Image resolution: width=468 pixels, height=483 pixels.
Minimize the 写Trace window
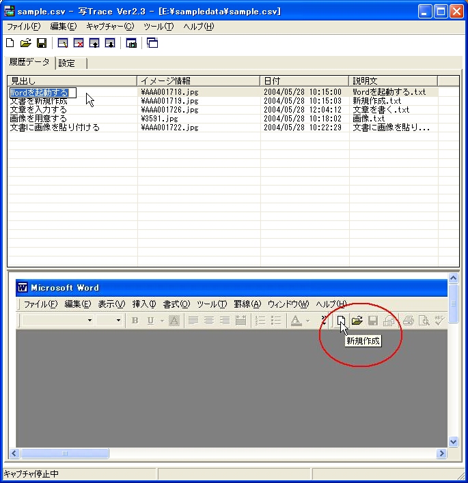tap(425, 12)
